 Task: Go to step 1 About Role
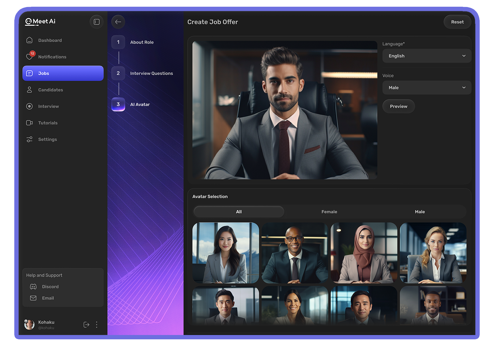[118, 42]
